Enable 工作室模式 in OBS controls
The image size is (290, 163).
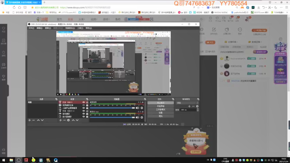click(161, 110)
